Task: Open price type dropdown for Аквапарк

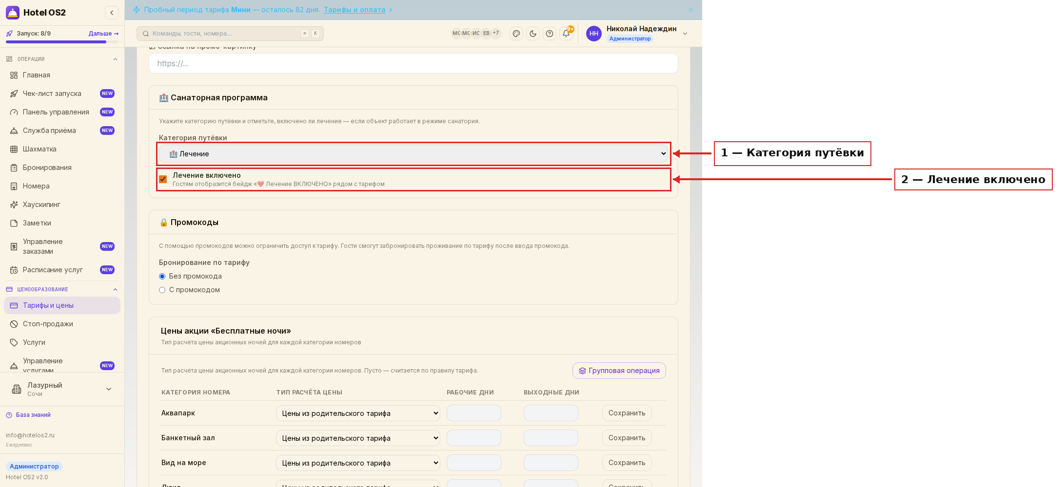Action: tap(358, 413)
